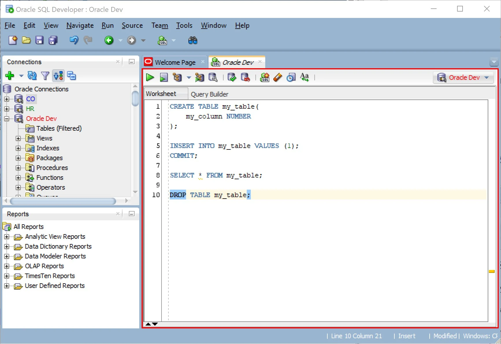The image size is (501, 344).
Task: Toggle Insert mode in the status bar
Action: tap(407, 336)
